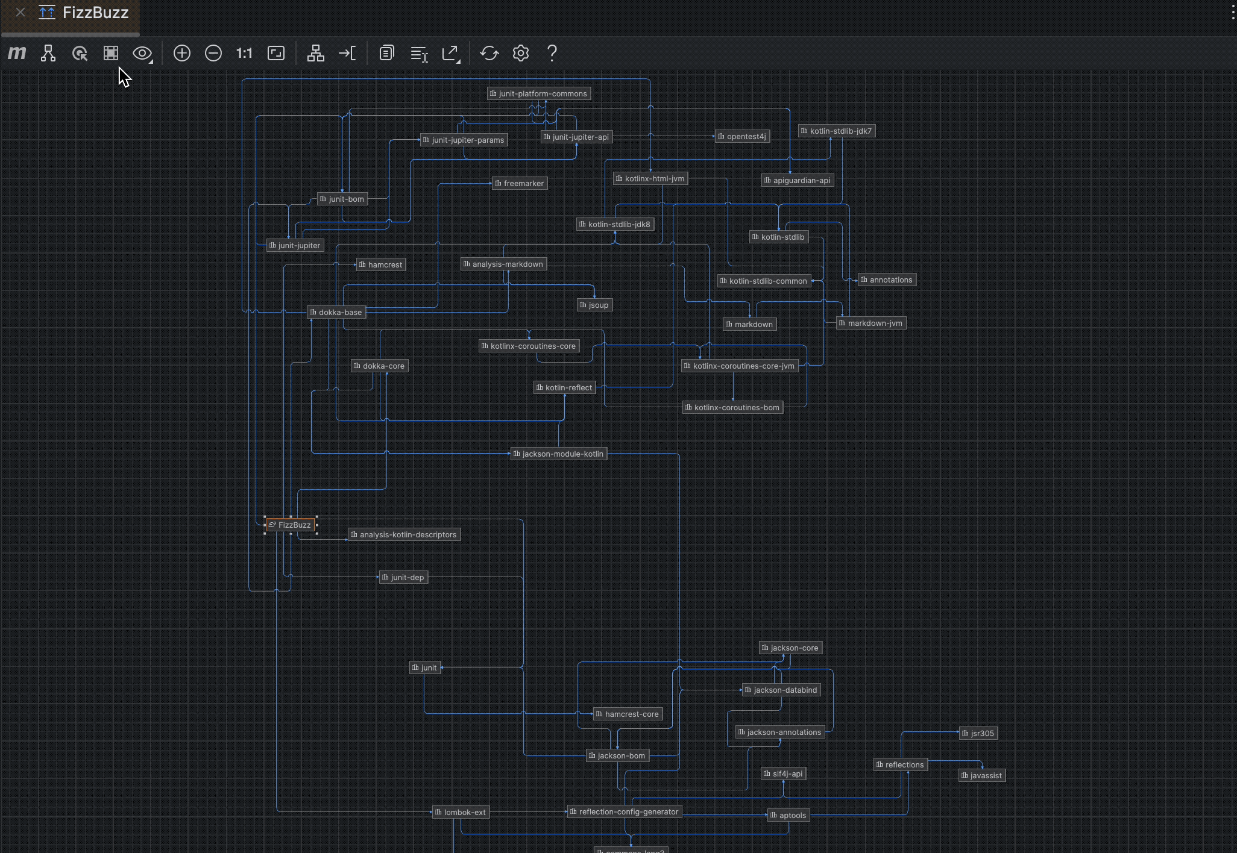Click the focus-on-node arrow icon
This screenshot has height=853, width=1237.
click(x=348, y=53)
